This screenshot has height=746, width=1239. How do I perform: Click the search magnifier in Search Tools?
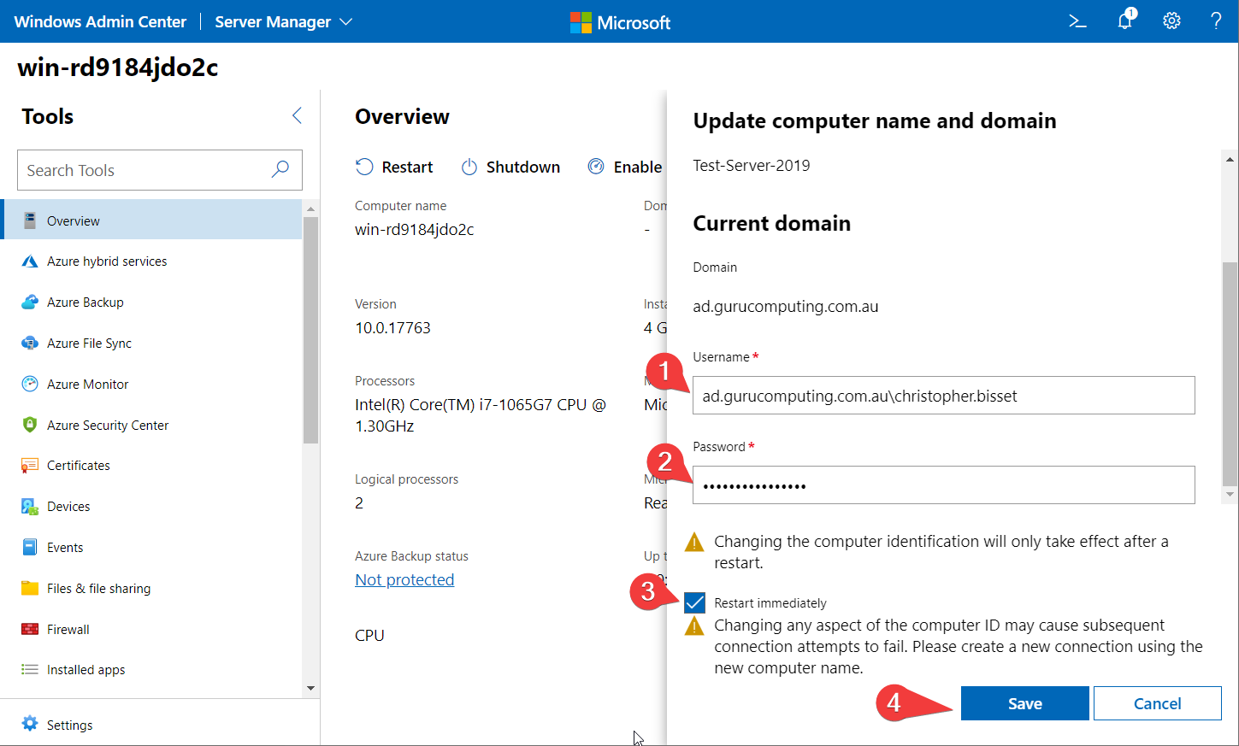(x=280, y=169)
